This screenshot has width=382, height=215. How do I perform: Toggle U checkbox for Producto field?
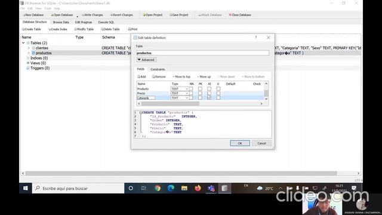(x=218, y=89)
